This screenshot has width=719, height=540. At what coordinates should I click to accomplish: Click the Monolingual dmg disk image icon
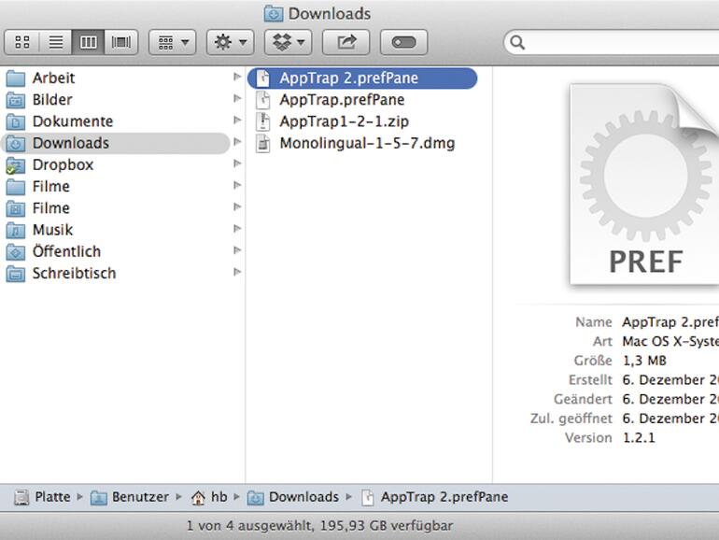262,144
